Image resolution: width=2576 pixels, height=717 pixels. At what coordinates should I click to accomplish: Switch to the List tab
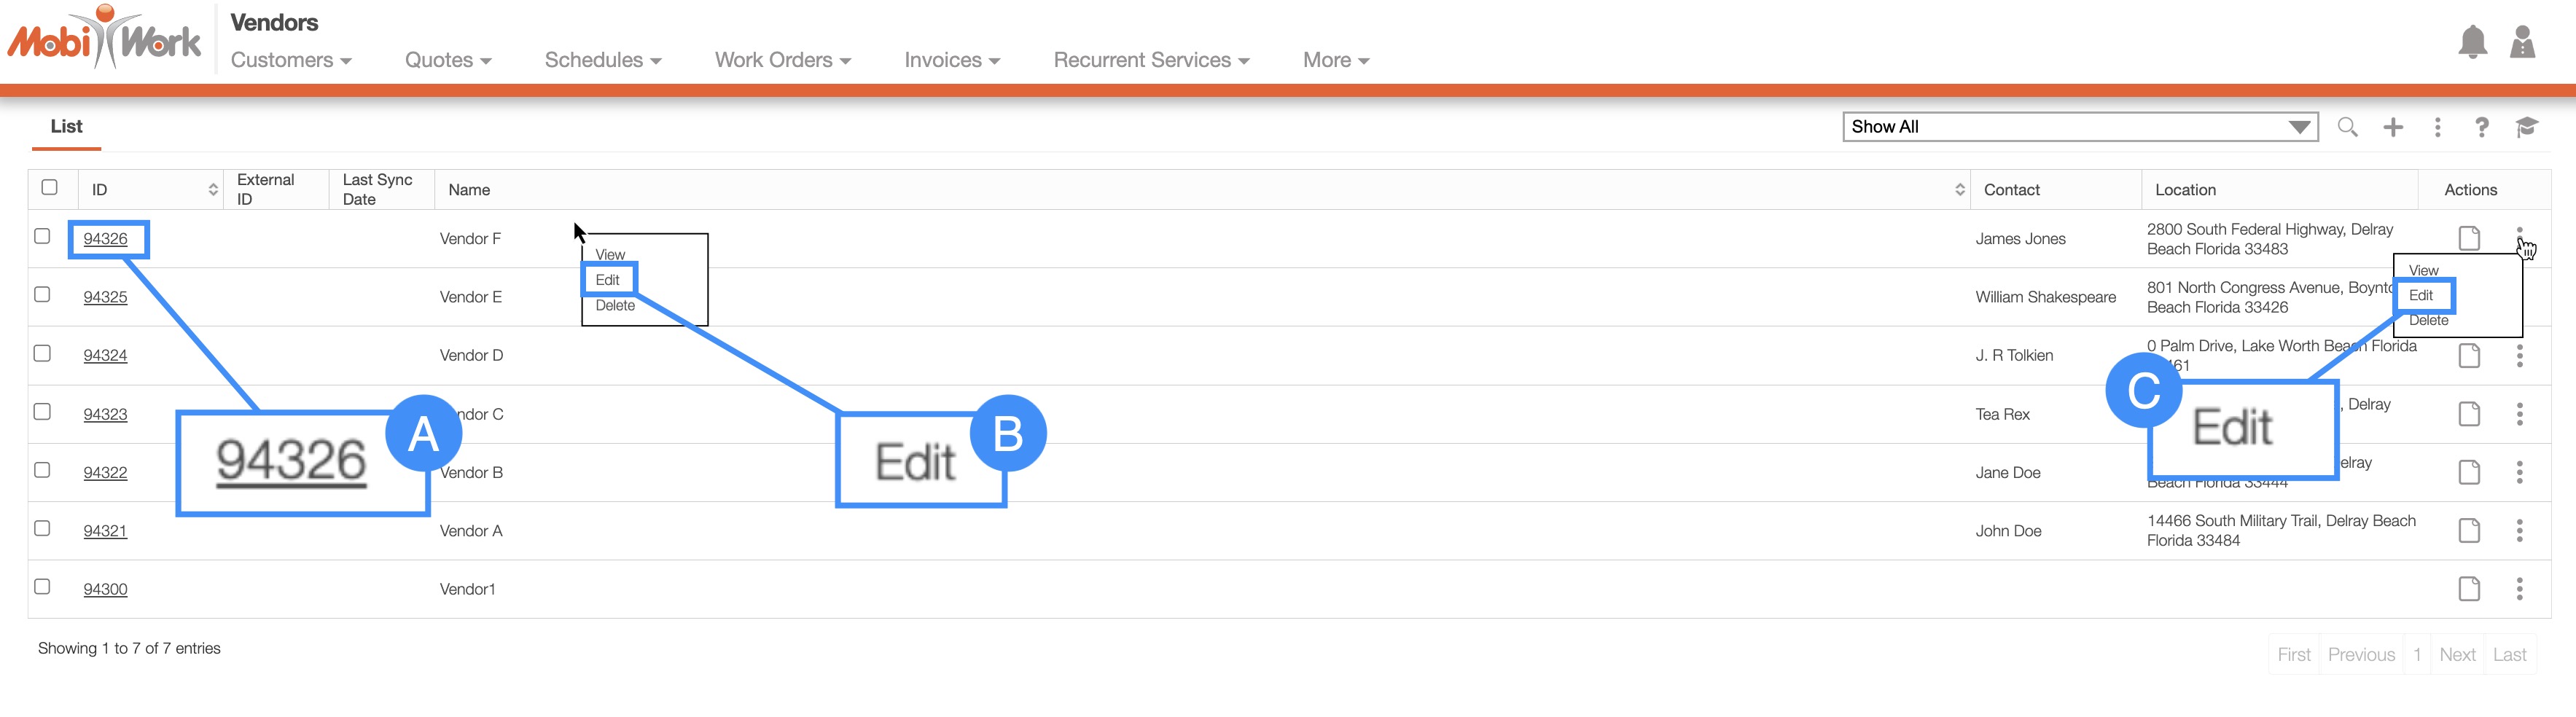(66, 127)
